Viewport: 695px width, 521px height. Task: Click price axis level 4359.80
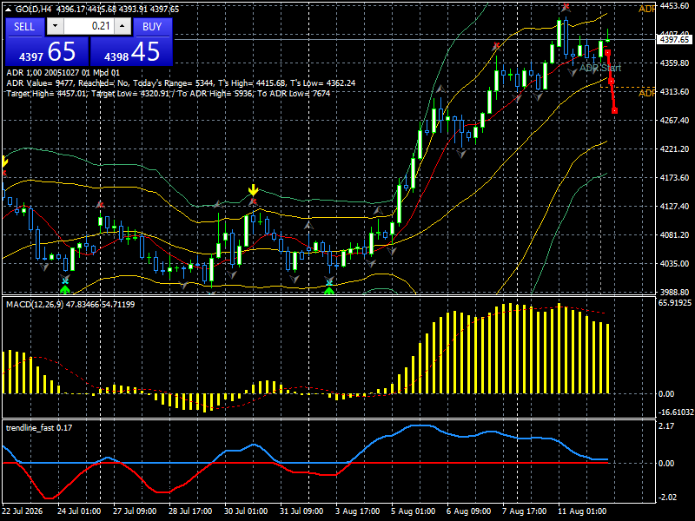point(674,63)
